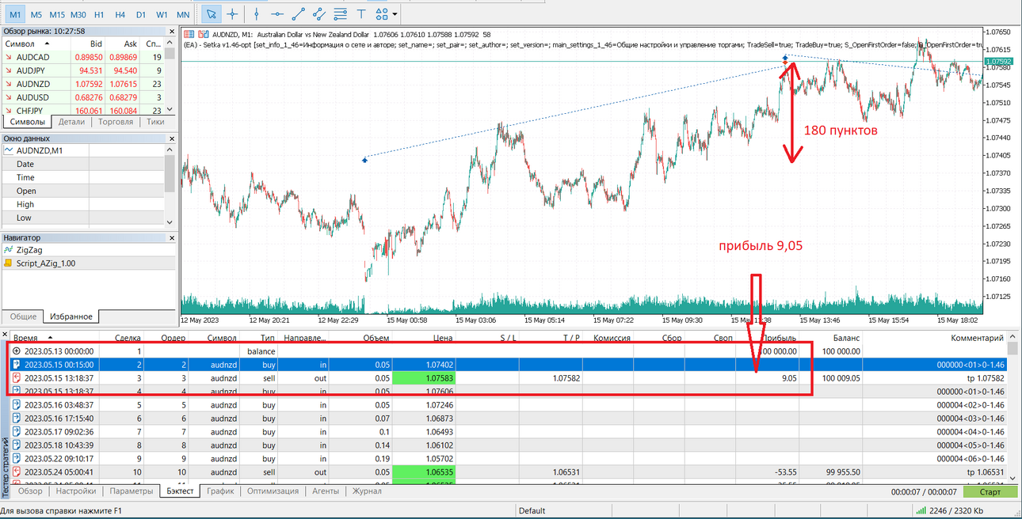
Task: Click the Default profile in status bar
Action: coord(532,511)
